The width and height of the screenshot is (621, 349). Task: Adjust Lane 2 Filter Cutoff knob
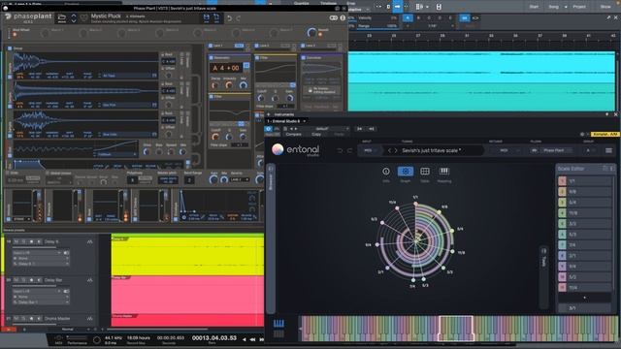[261, 98]
